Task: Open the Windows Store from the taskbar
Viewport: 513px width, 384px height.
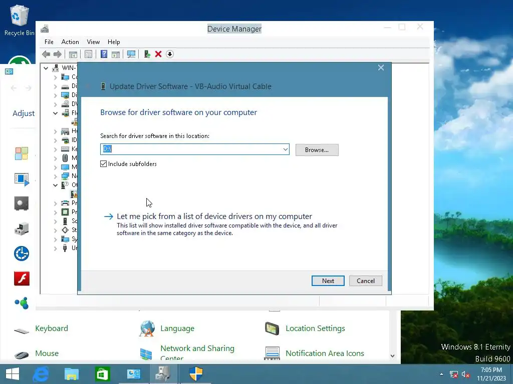Action: tap(102, 374)
